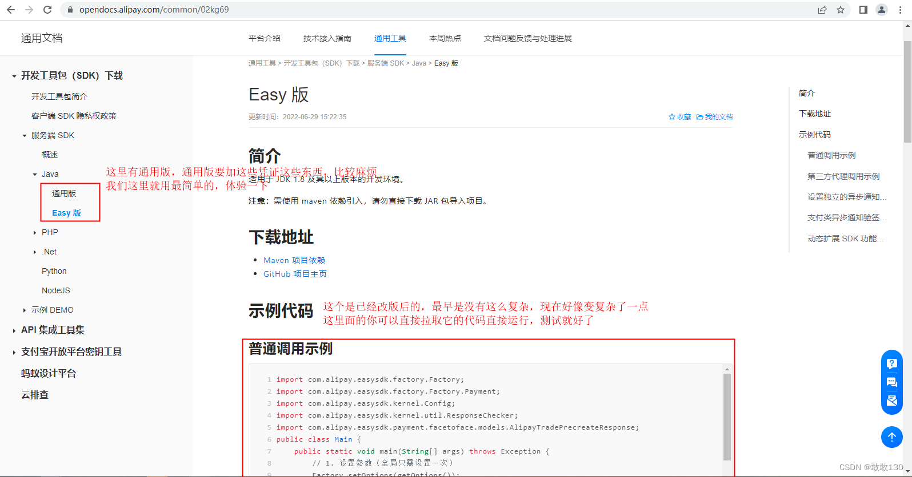The height and width of the screenshot is (477, 912).
Task: Expand the 示例 DEMO tree arrow
Action: click(x=25, y=310)
